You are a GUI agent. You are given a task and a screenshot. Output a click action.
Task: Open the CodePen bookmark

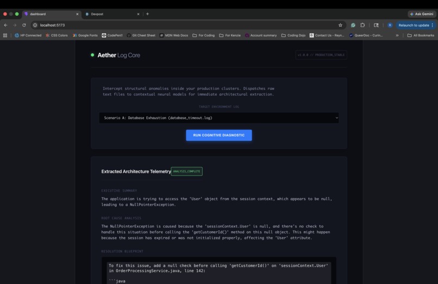click(x=112, y=35)
